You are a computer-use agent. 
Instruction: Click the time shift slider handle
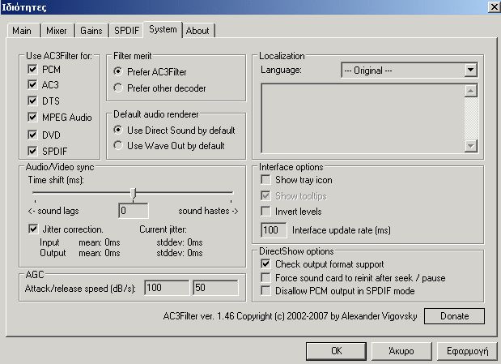(133, 193)
